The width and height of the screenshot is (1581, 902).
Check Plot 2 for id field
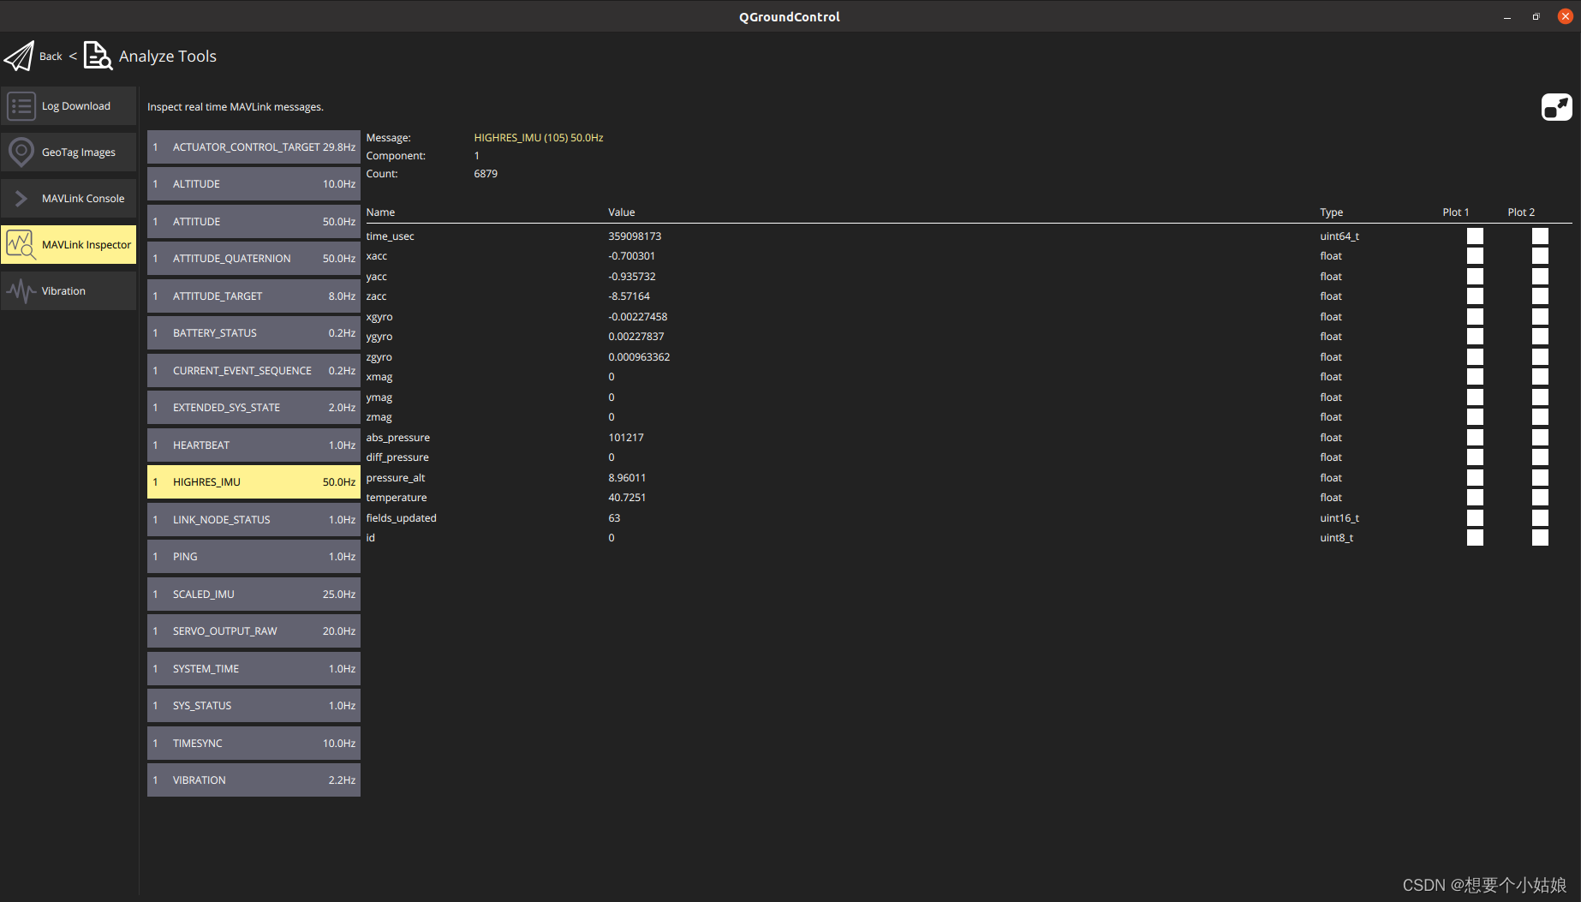(x=1540, y=538)
